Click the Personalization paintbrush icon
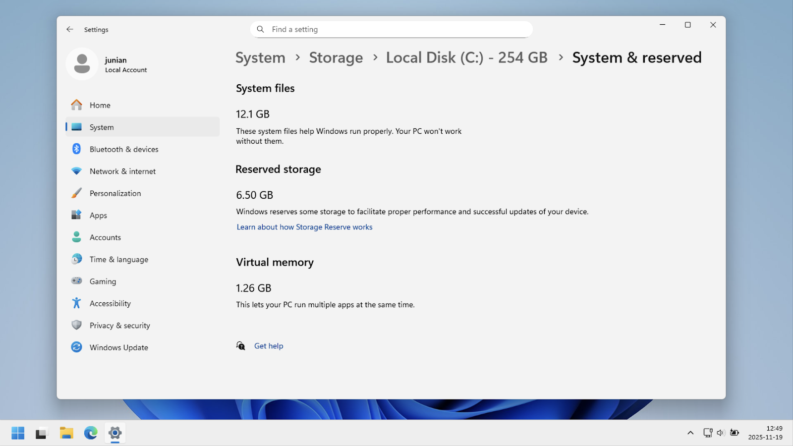The image size is (793, 446). [x=76, y=193]
